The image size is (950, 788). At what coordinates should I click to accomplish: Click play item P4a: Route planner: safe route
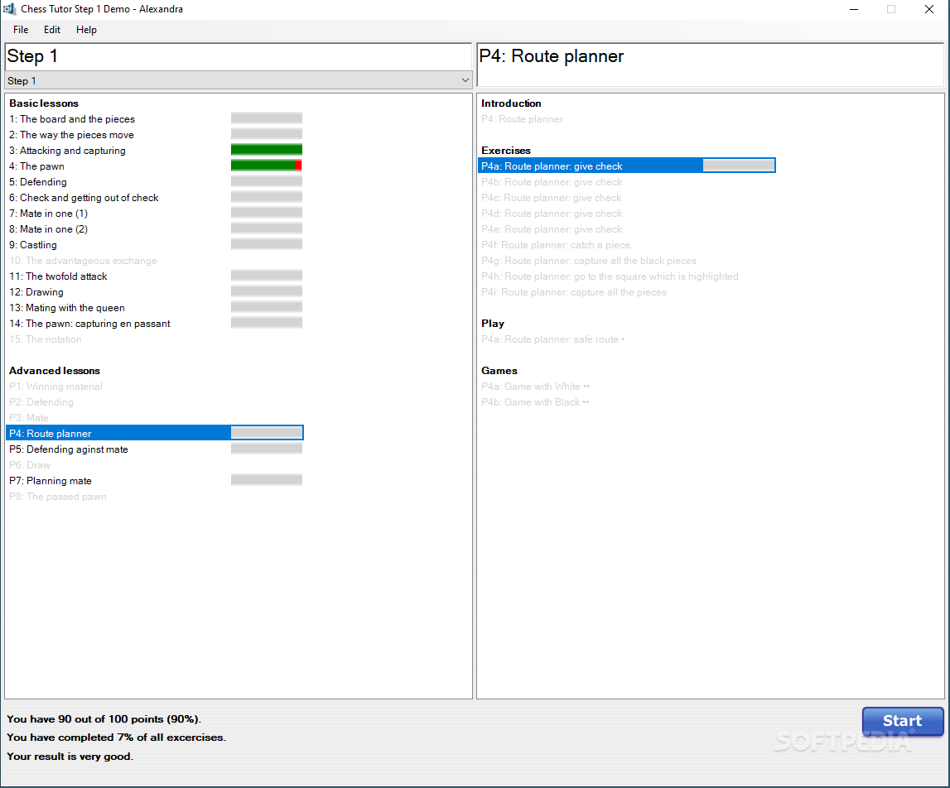552,340
